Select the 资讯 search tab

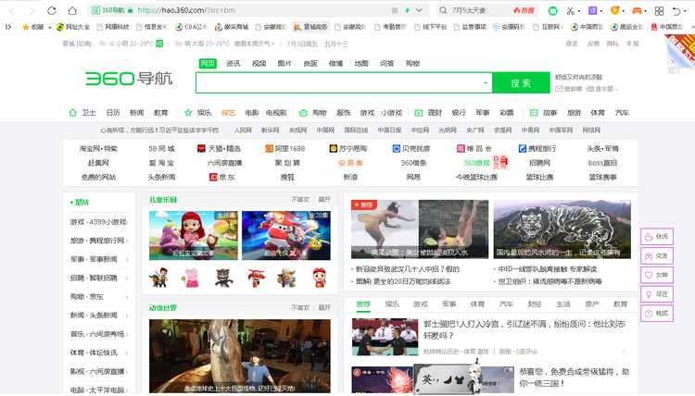coord(234,63)
